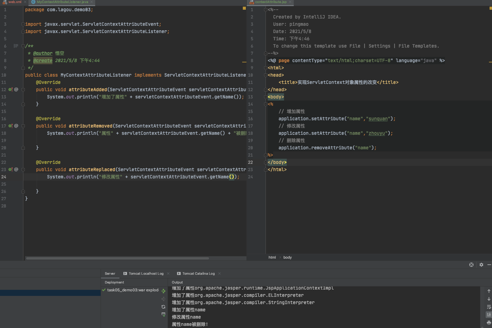The image size is (492, 328).
Task: Click the @ annotation gutter icon on line 17
Action: point(16,126)
